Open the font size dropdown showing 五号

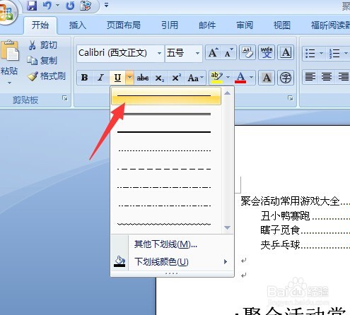click(x=197, y=53)
